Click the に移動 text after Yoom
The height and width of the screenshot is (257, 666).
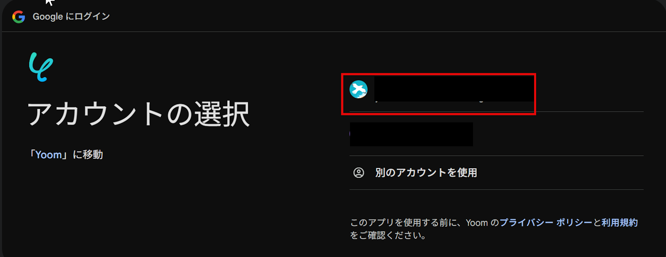(x=88, y=155)
